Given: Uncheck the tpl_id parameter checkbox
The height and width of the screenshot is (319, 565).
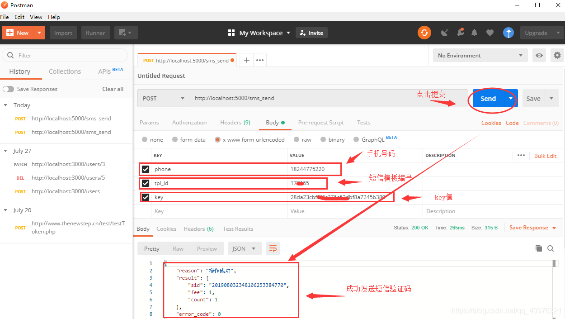Looking at the screenshot, I should pos(146,183).
